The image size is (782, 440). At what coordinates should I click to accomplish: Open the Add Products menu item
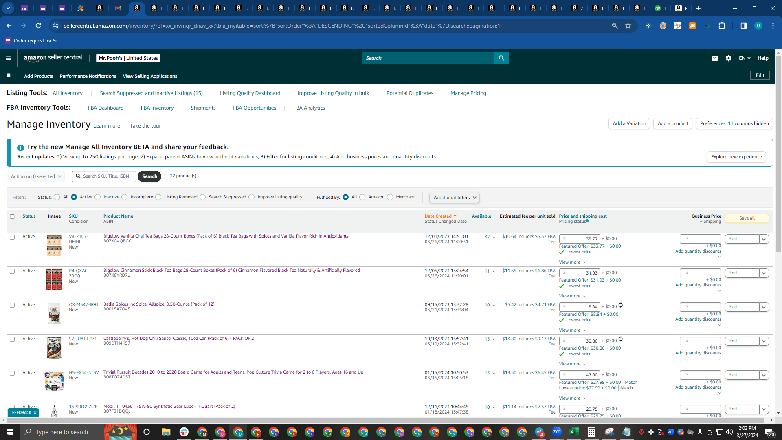(x=39, y=76)
